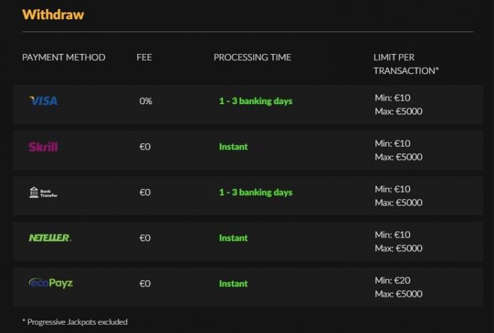Click the €0 fee for Skrill
The image size is (494, 333).
pyautogui.click(x=145, y=147)
